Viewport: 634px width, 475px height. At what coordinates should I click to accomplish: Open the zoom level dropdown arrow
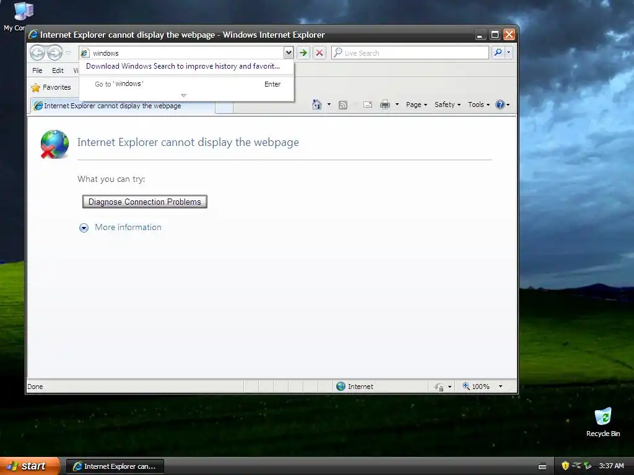500,387
